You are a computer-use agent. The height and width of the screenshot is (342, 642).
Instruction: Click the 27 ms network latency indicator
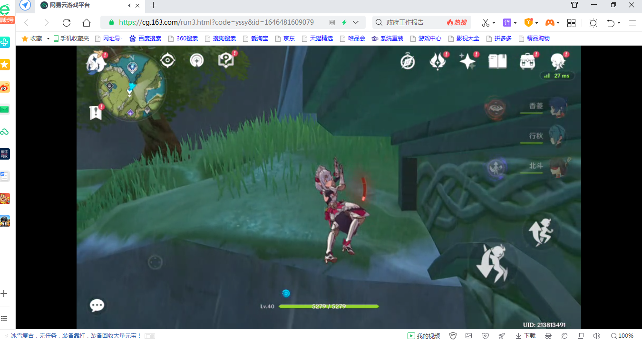[557, 76]
